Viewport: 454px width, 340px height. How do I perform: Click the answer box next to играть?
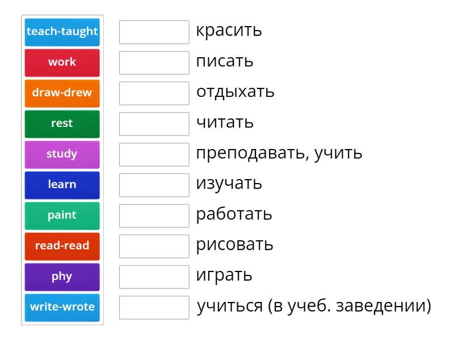click(154, 277)
